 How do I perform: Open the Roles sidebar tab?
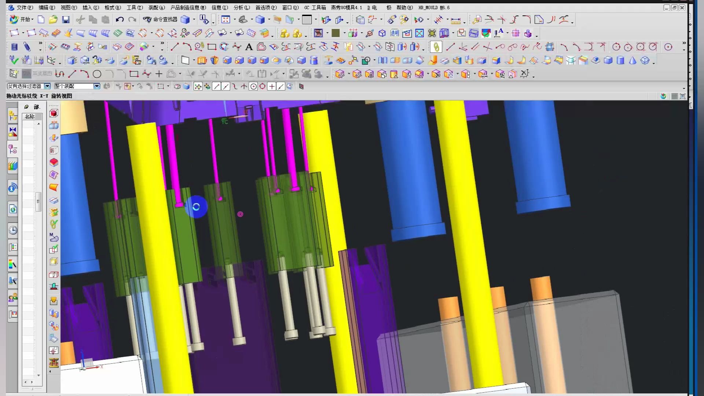13,297
